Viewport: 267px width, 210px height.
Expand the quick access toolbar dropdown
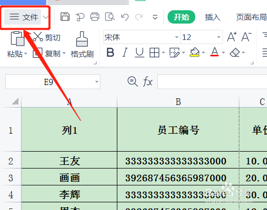(155, 17)
